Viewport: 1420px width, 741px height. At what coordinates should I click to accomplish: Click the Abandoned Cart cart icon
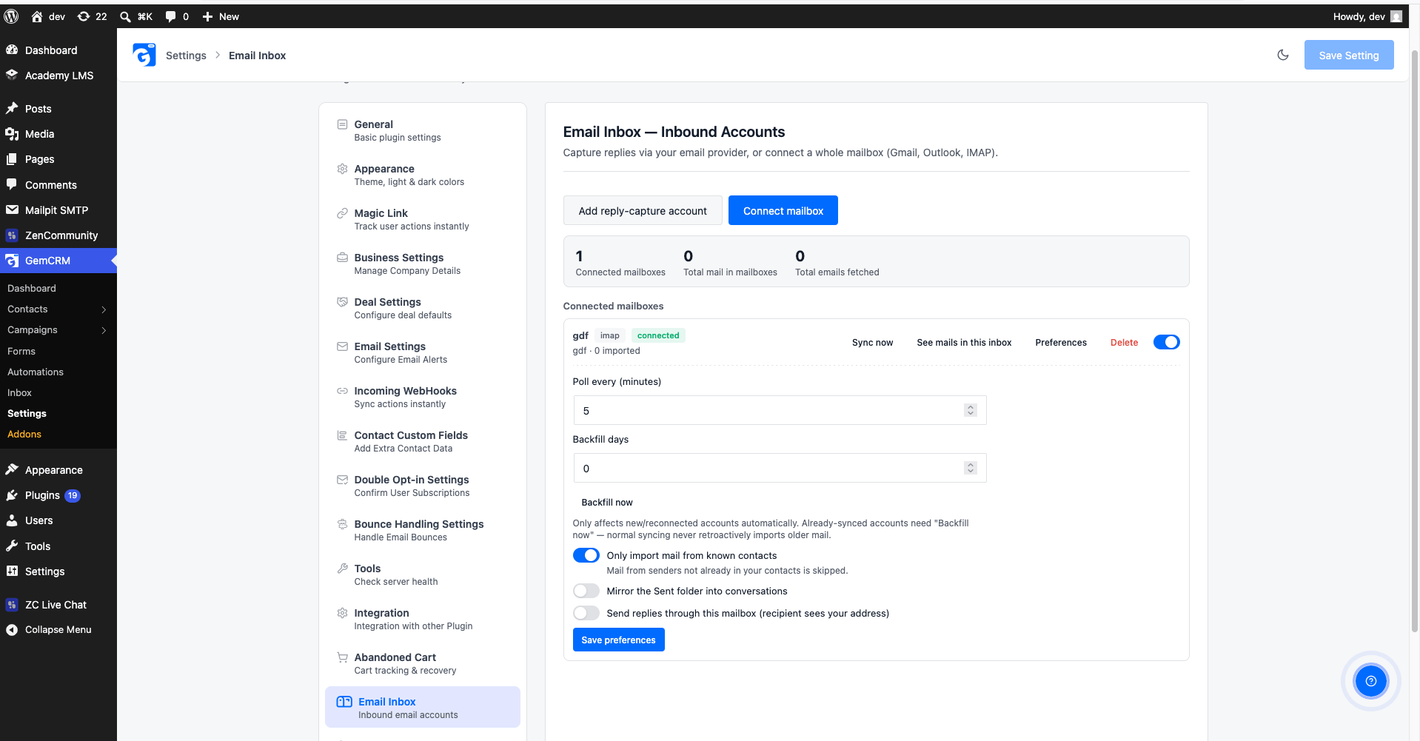coord(342,657)
